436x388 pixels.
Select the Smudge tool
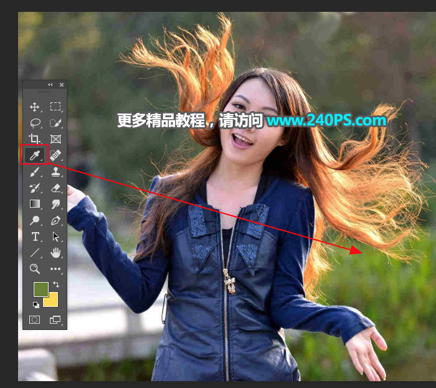(x=55, y=204)
